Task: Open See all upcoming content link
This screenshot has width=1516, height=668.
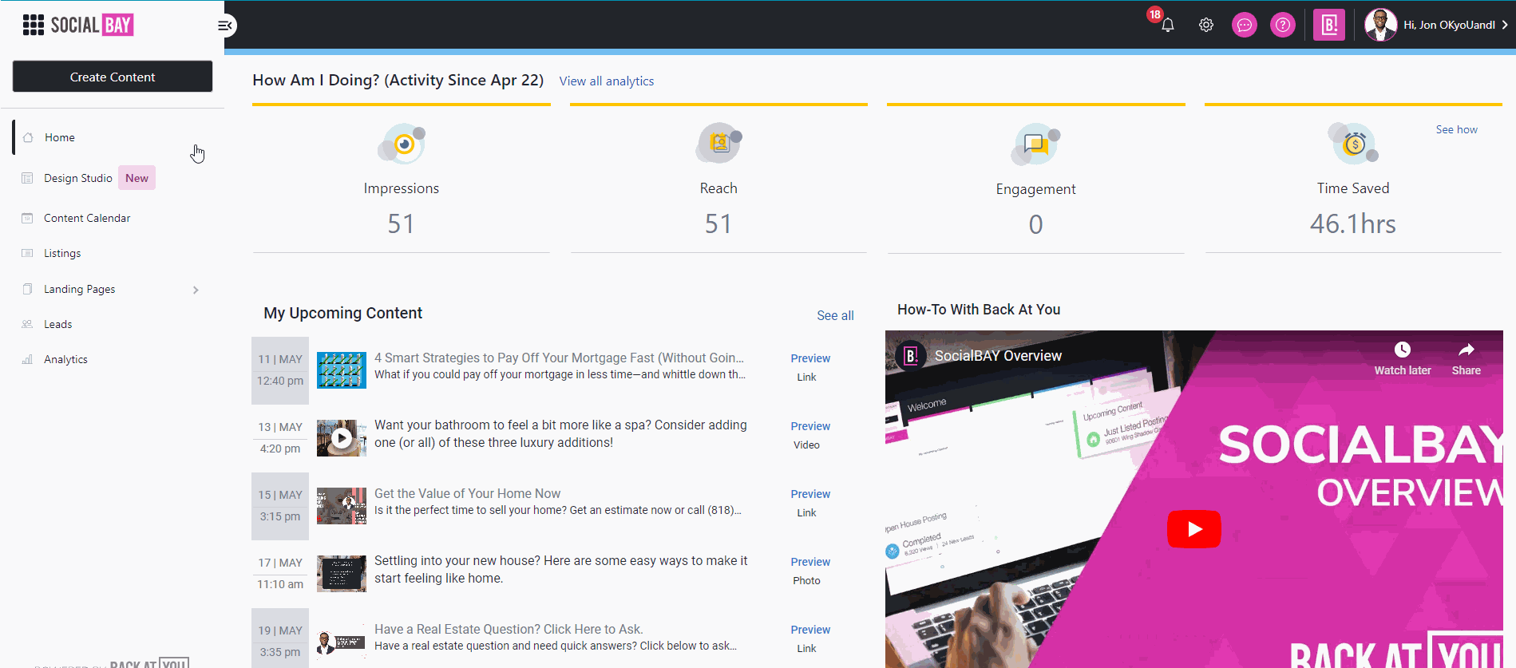Action: [835, 315]
